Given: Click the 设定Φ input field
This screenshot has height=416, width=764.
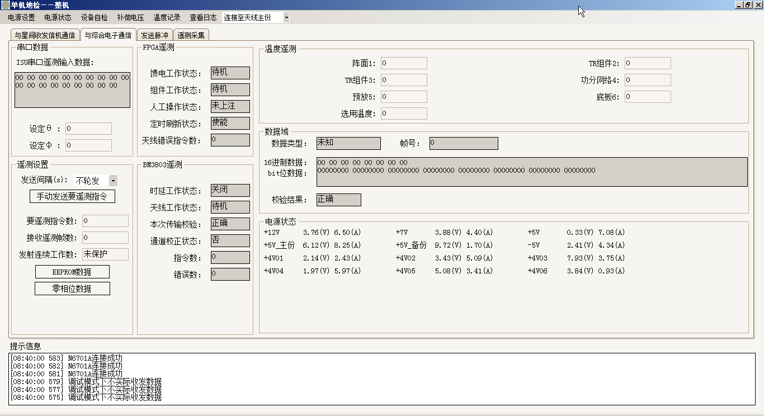Looking at the screenshot, I should pyautogui.click(x=88, y=145).
